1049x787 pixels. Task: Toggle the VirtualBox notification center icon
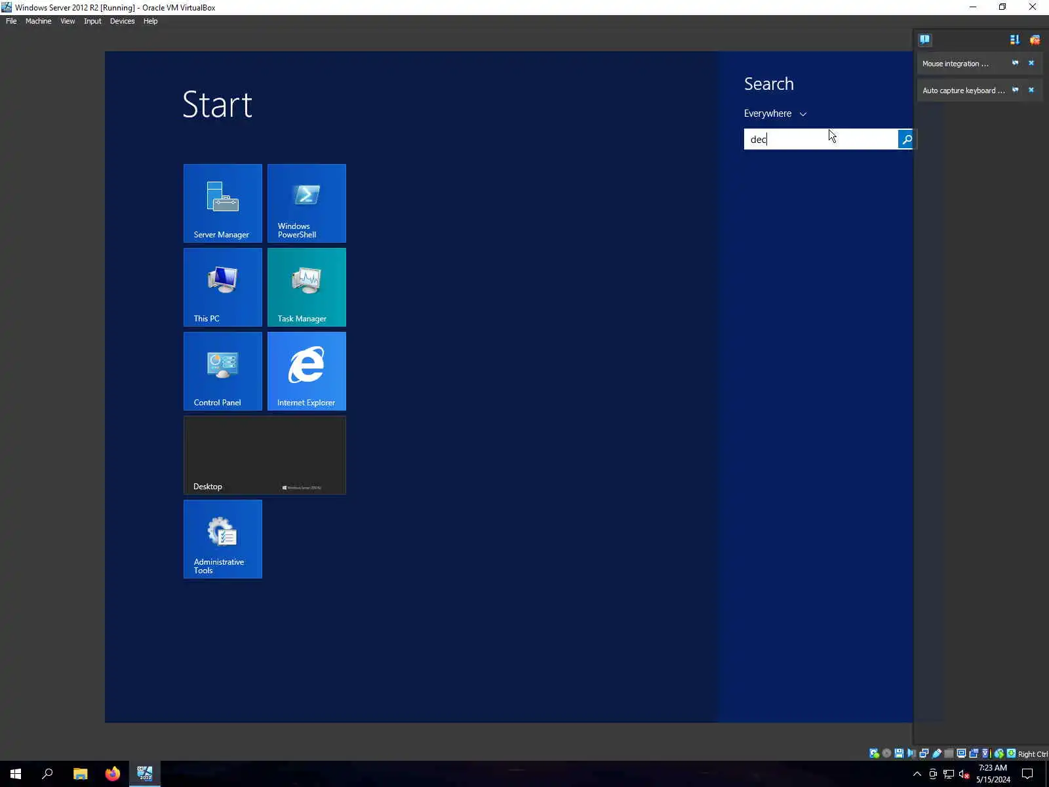pos(924,39)
